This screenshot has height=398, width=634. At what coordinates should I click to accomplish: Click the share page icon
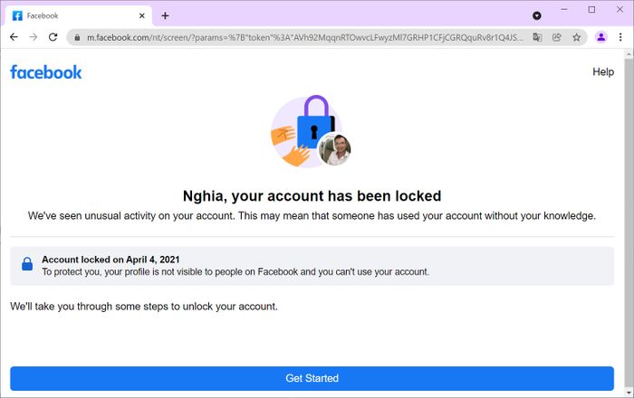(557, 38)
